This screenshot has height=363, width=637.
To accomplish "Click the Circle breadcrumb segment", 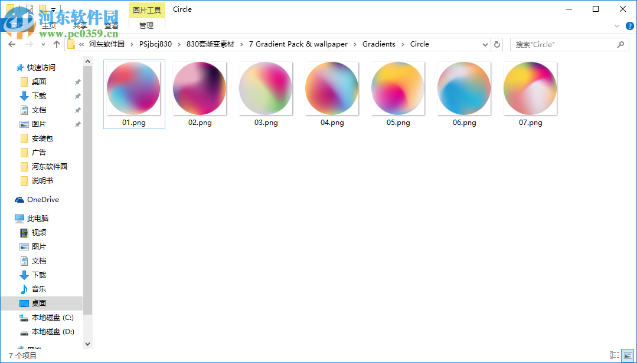I will (420, 44).
